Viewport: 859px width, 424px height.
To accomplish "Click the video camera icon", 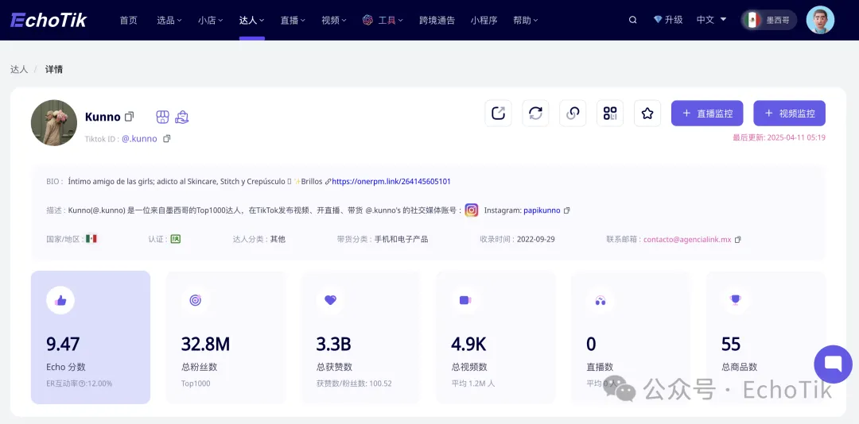I will tap(465, 300).
